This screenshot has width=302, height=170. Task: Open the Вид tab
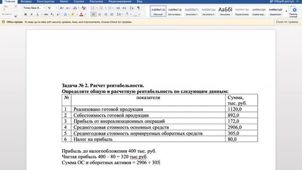tap(140, 1)
